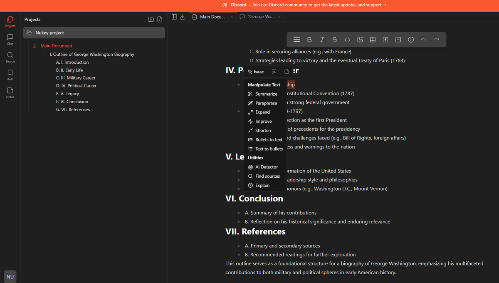The height and width of the screenshot is (283, 499).
Task: Click "D. Strategies leading to victory" line
Action: tap(327, 60)
